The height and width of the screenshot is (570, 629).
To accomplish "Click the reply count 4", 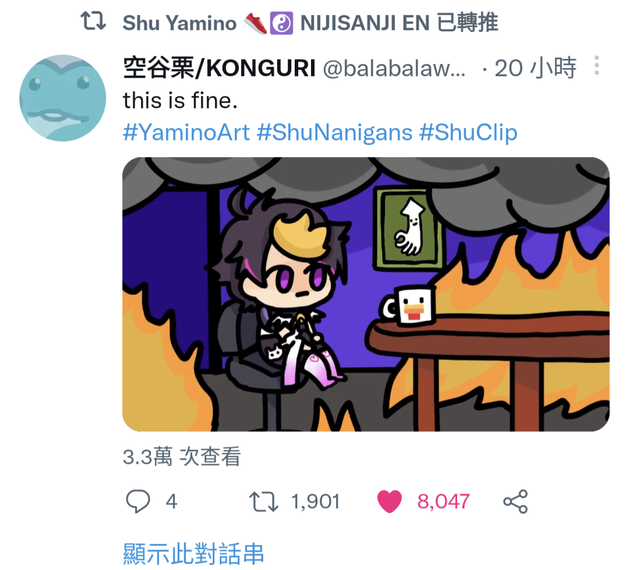I will 171,502.
